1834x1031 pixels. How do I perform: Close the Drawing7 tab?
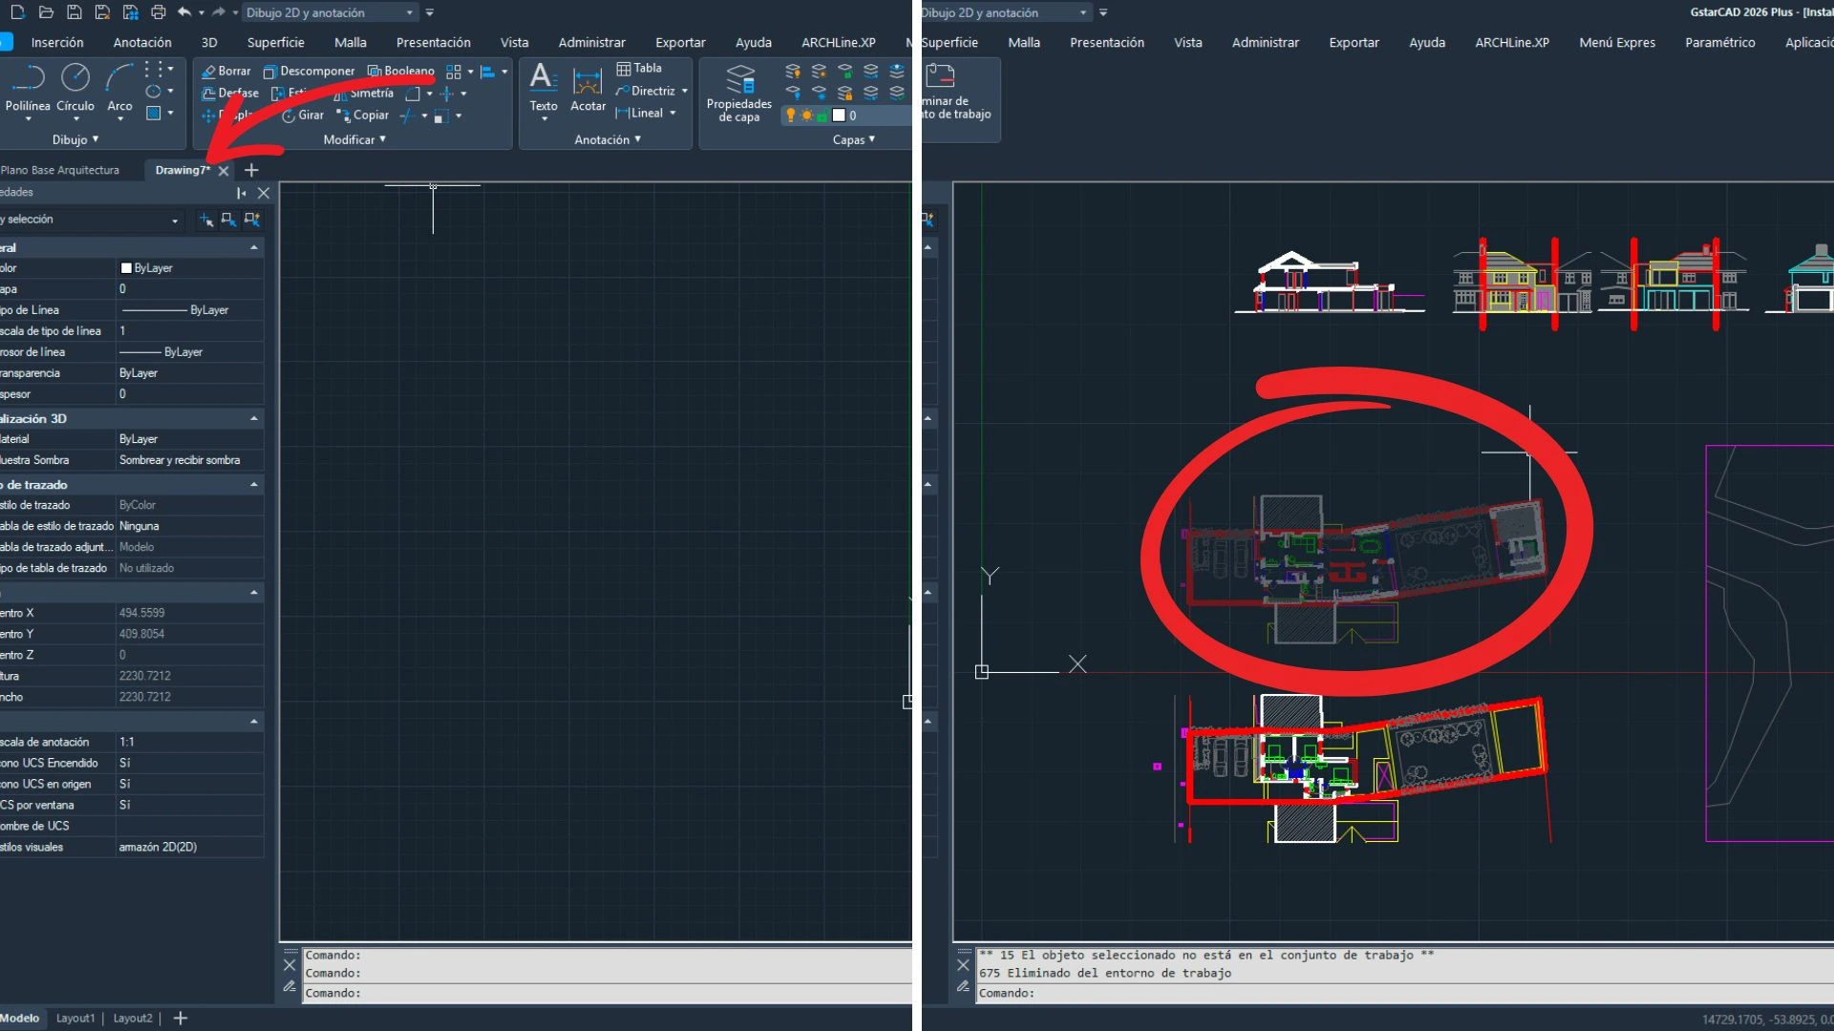[224, 171]
